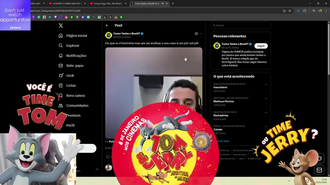The image size is (330, 185).
Task: Switch to ACELEREI O CARRO MAIS tab
Action: click(68, 4)
